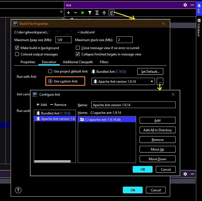Hide the lower panel with its minus icon
This screenshot has width=202, height=201.
point(192,174)
